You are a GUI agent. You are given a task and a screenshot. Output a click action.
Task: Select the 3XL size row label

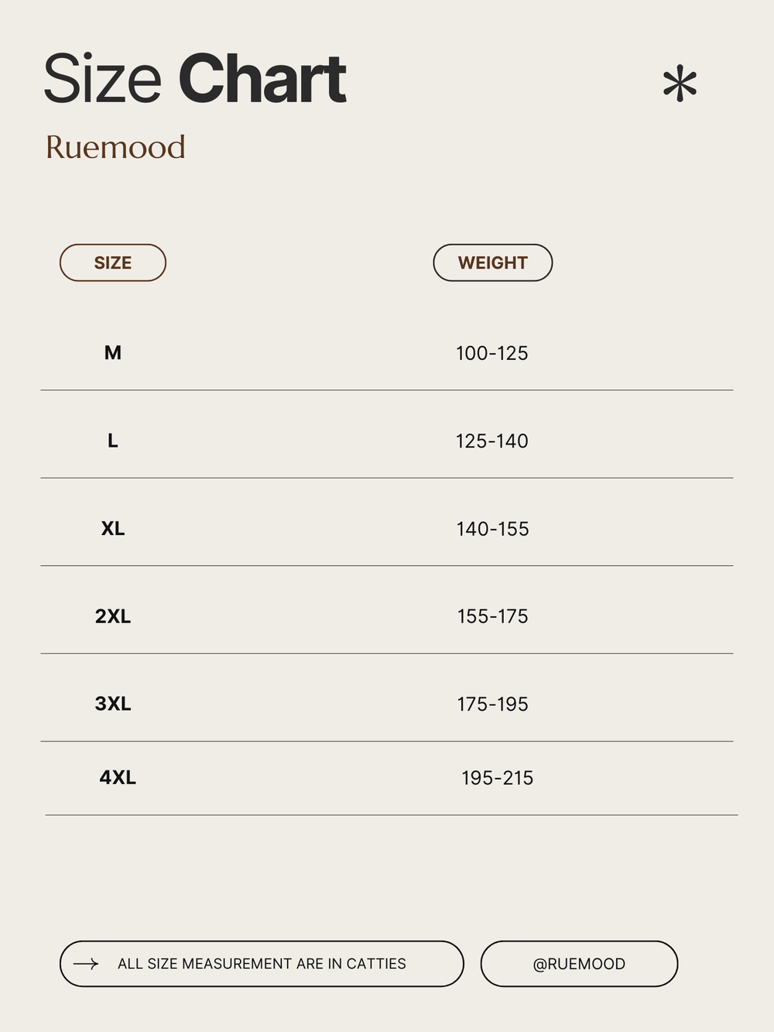(113, 704)
